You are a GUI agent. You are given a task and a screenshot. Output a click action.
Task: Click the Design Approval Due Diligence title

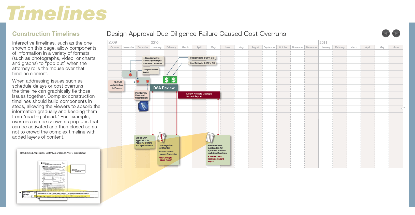[x=196, y=34]
